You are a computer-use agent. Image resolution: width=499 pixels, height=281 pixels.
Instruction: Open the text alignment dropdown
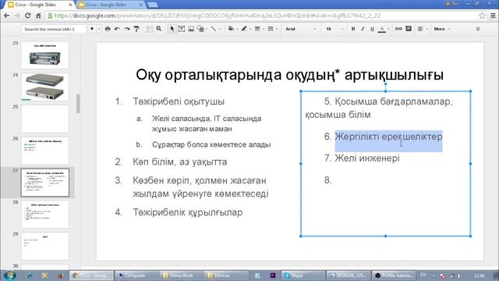(x=422, y=29)
